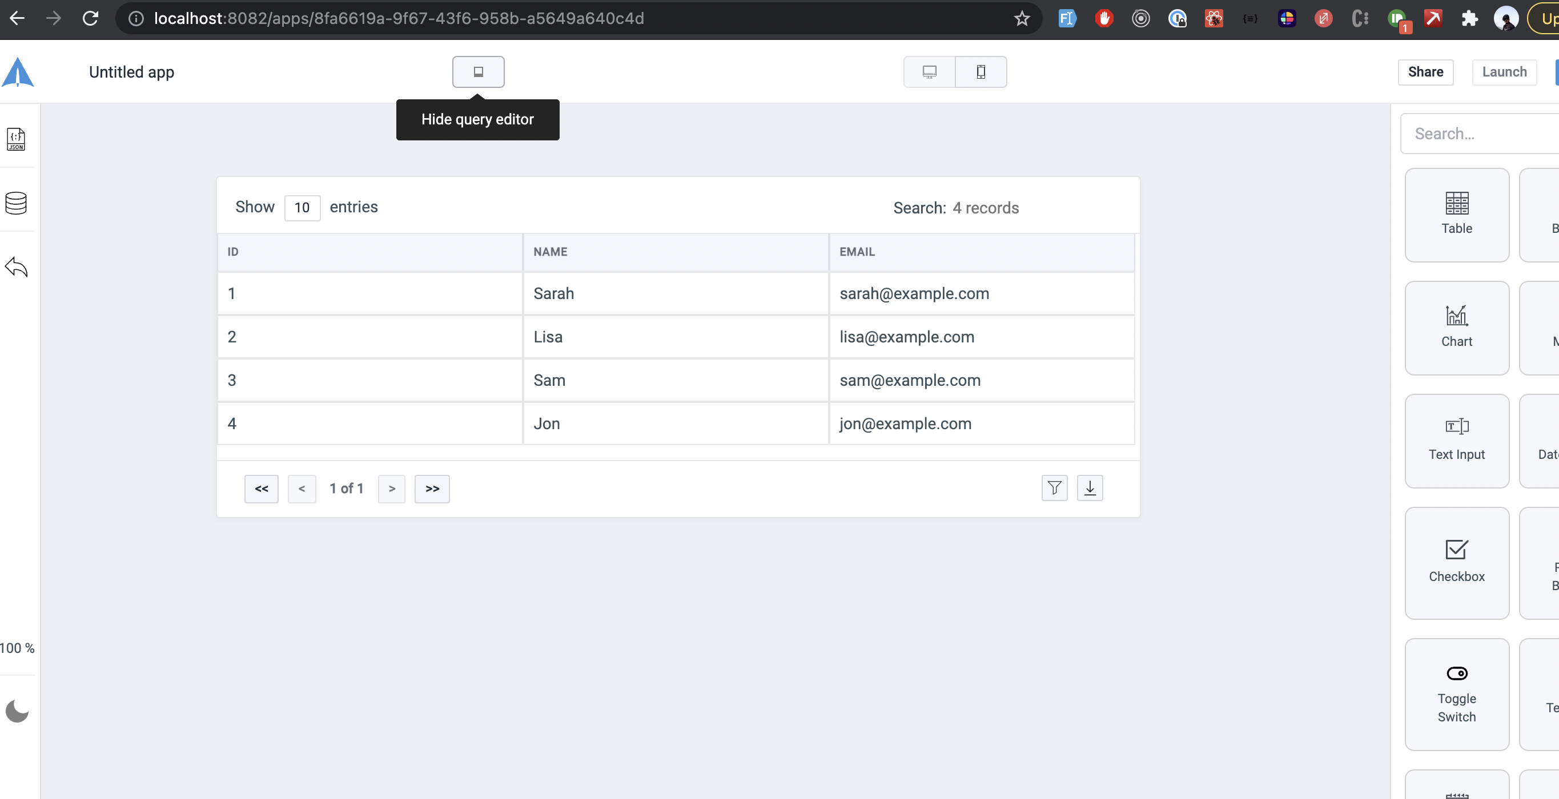Go to the next table page
1559x799 pixels.
(392, 488)
